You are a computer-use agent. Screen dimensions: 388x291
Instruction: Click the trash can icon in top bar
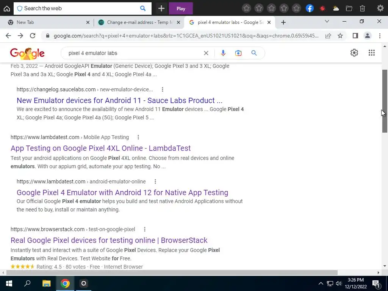click(x=362, y=8)
